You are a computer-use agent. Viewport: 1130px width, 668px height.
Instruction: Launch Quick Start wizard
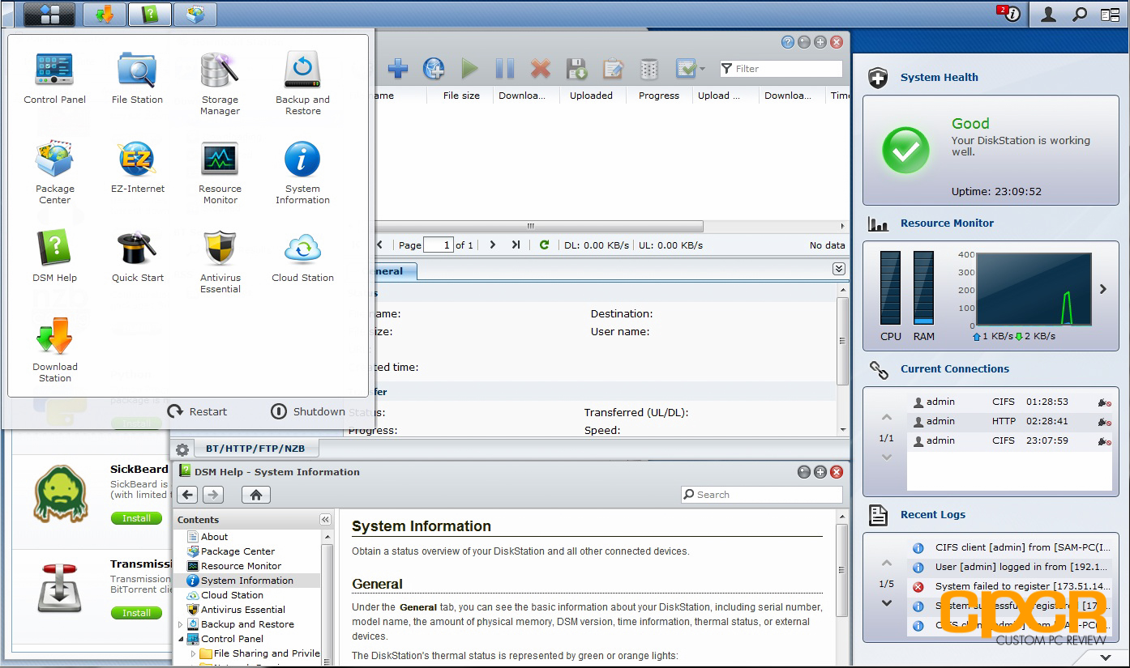(x=137, y=256)
